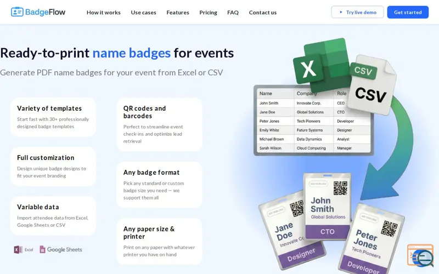Image resolution: width=439 pixels, height=274 pixels.
Task: Click the 'Print on any paper' description
Action: (x=159, y=251)
